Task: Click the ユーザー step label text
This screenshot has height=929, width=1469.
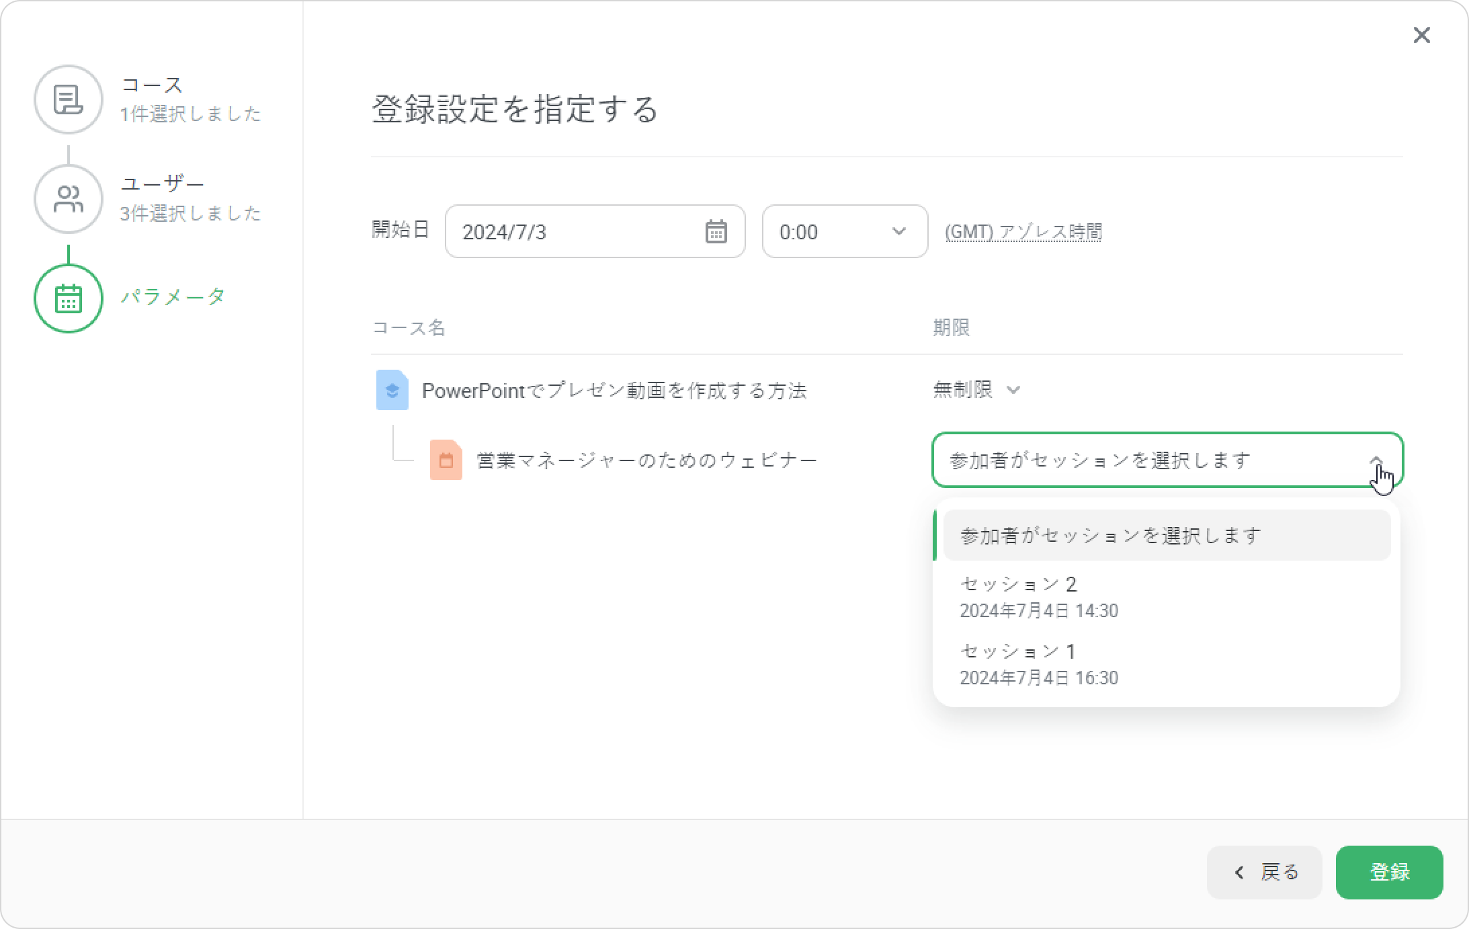Action: 162,184
